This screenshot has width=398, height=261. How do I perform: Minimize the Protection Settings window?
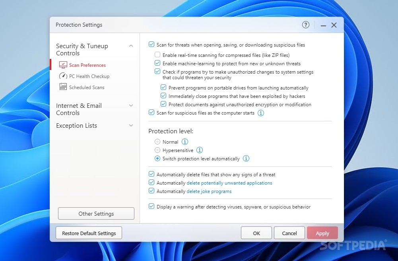323,25
